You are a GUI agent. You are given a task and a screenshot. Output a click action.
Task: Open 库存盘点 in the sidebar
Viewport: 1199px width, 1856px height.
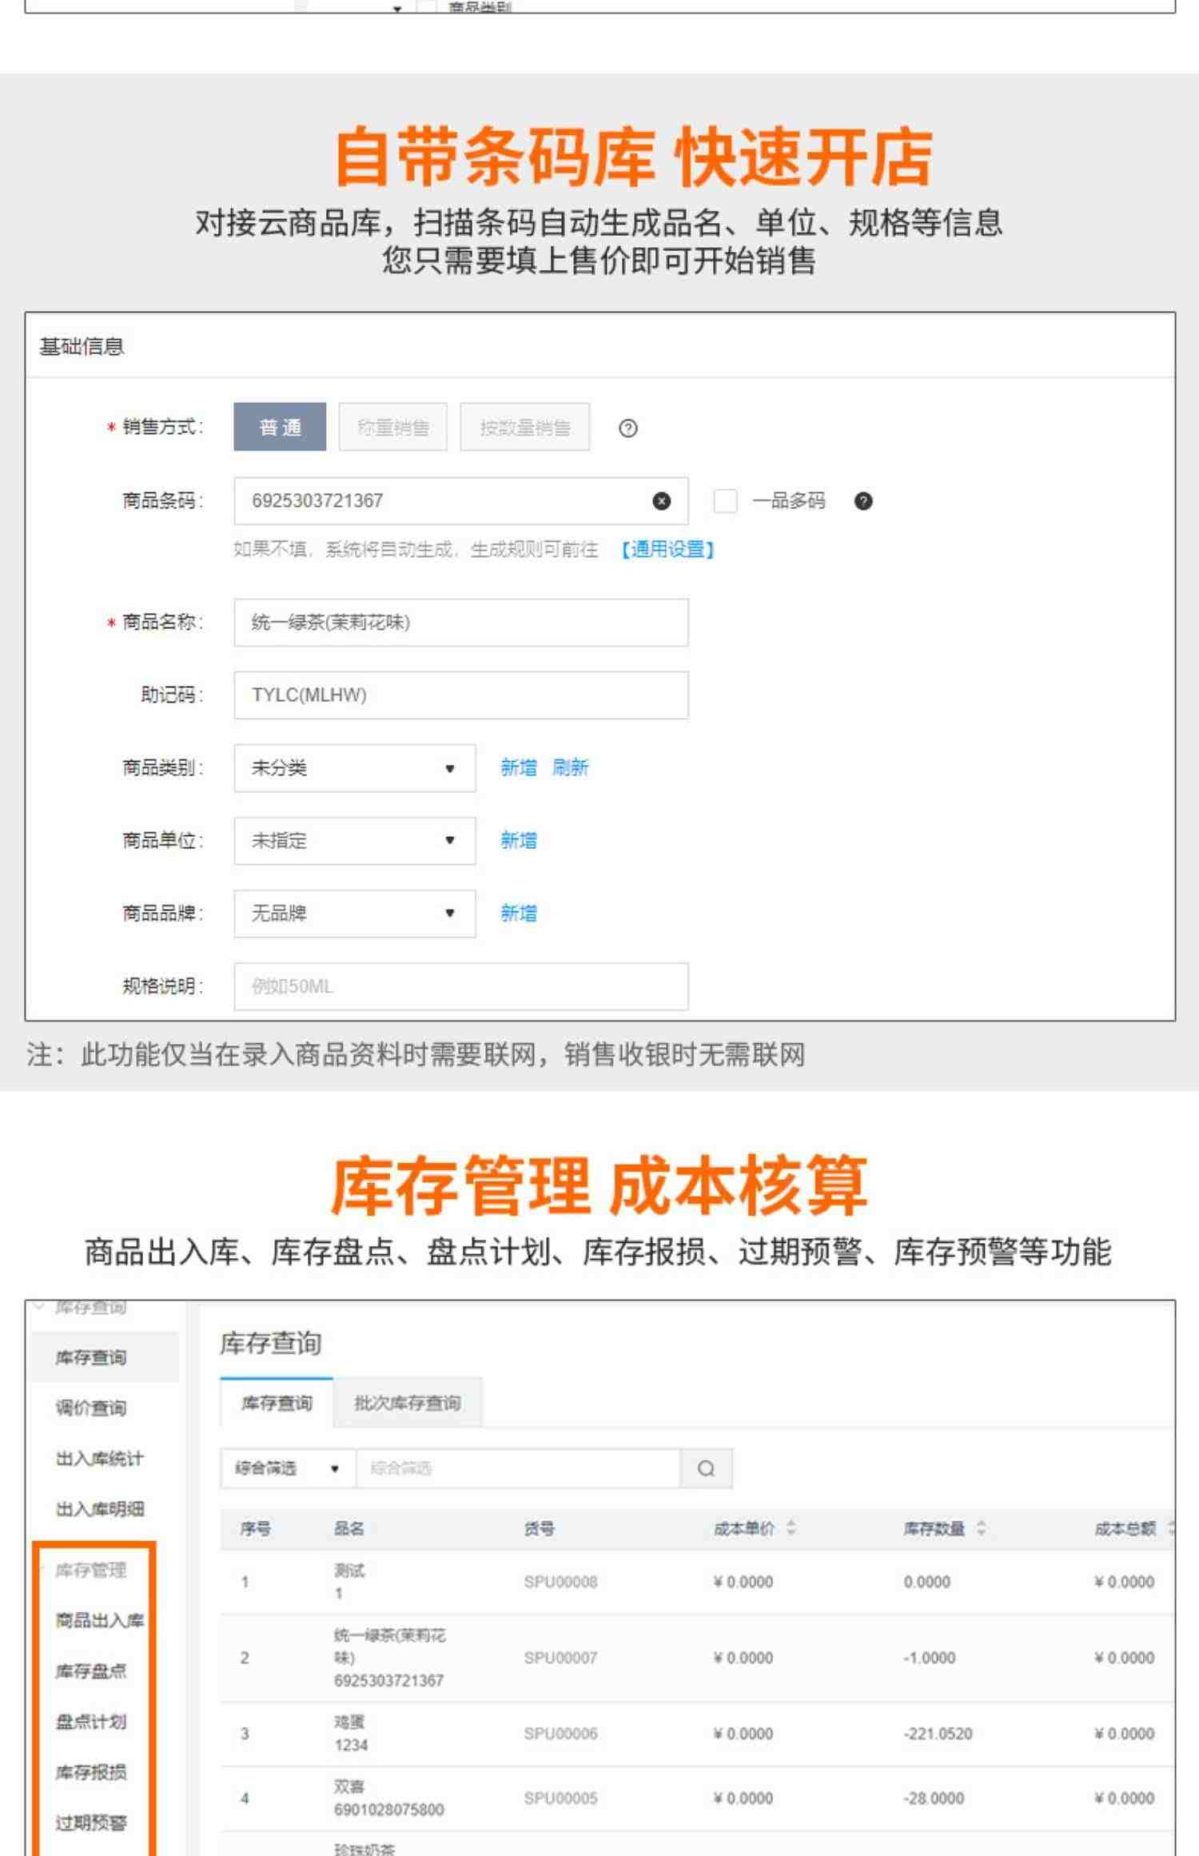click(91, 1671)
